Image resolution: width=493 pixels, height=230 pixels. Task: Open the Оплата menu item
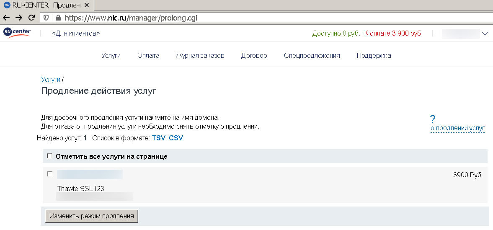click(x=148, y=55)
